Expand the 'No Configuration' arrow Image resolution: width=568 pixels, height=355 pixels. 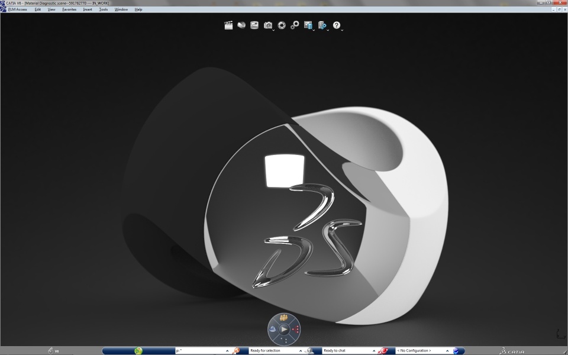447,351
